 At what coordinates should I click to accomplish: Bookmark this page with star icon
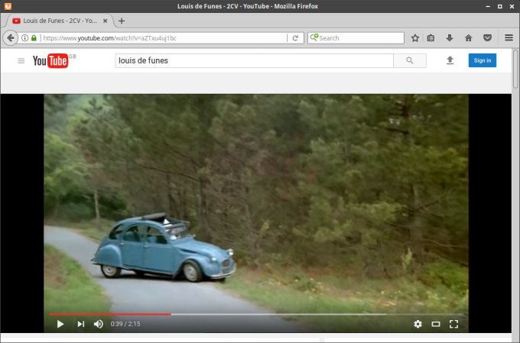tap(415, 37)
